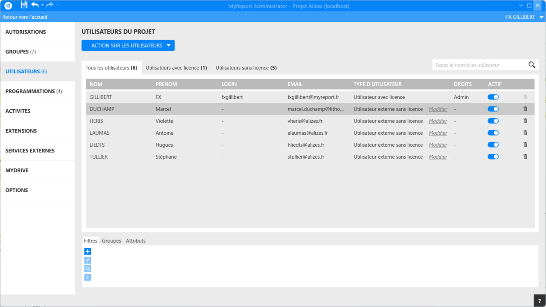Disable active switch for Violette HERIS
Screen dimensions: 546x307
493,121
